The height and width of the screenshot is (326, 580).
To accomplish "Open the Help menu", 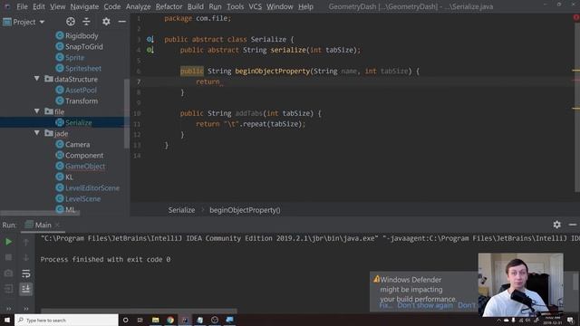I will tap(305, 6).
